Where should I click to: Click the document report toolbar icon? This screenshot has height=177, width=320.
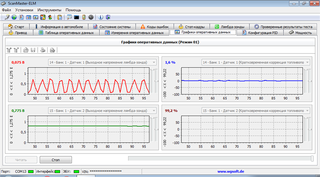(22, 17)
